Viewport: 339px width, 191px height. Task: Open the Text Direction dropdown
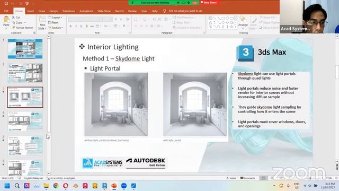(184, 18)
